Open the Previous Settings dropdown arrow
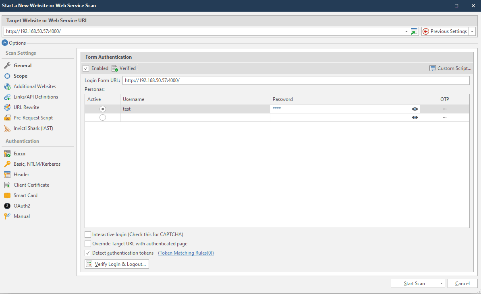This screenshot has width=481, height=294. coord(472,31)
